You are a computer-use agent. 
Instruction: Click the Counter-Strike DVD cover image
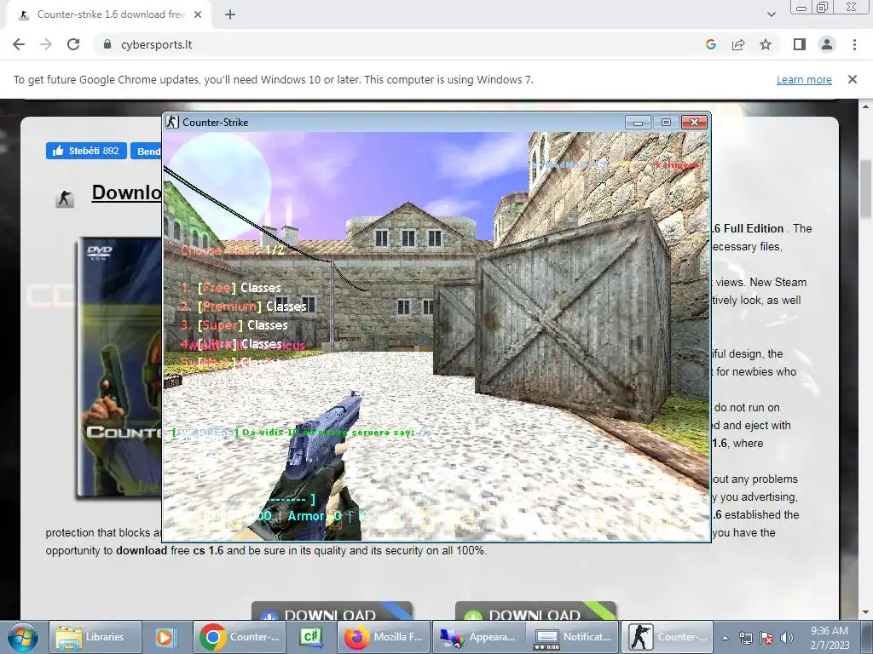coord(119,367)
